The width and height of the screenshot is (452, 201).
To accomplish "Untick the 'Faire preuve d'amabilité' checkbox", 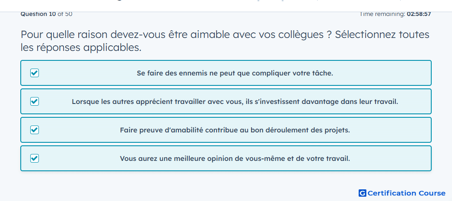I will pyautogui.click(x=35, y=130).
